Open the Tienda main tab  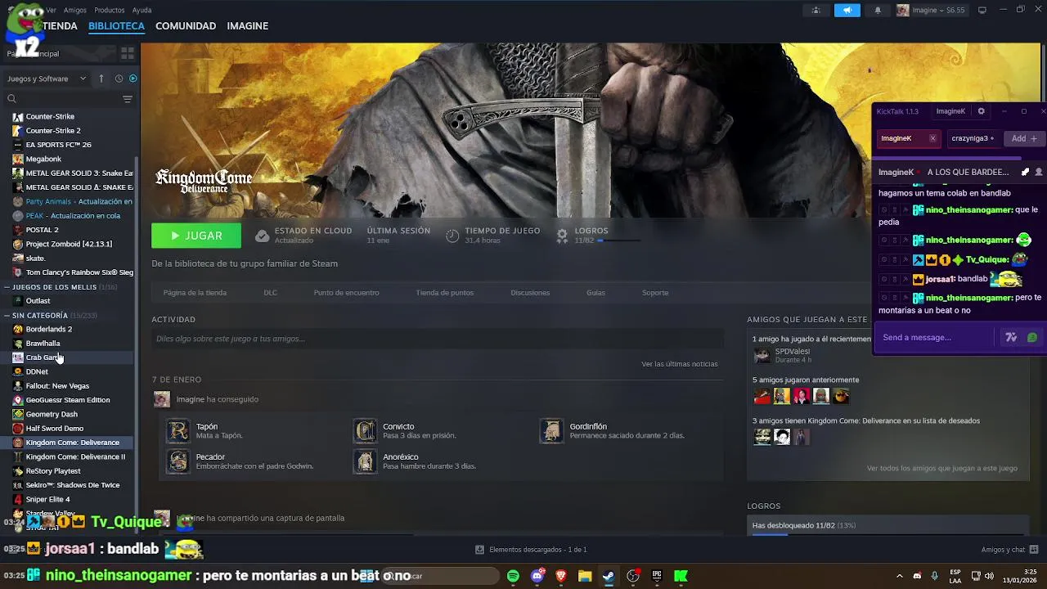click(x=60, y=26)
